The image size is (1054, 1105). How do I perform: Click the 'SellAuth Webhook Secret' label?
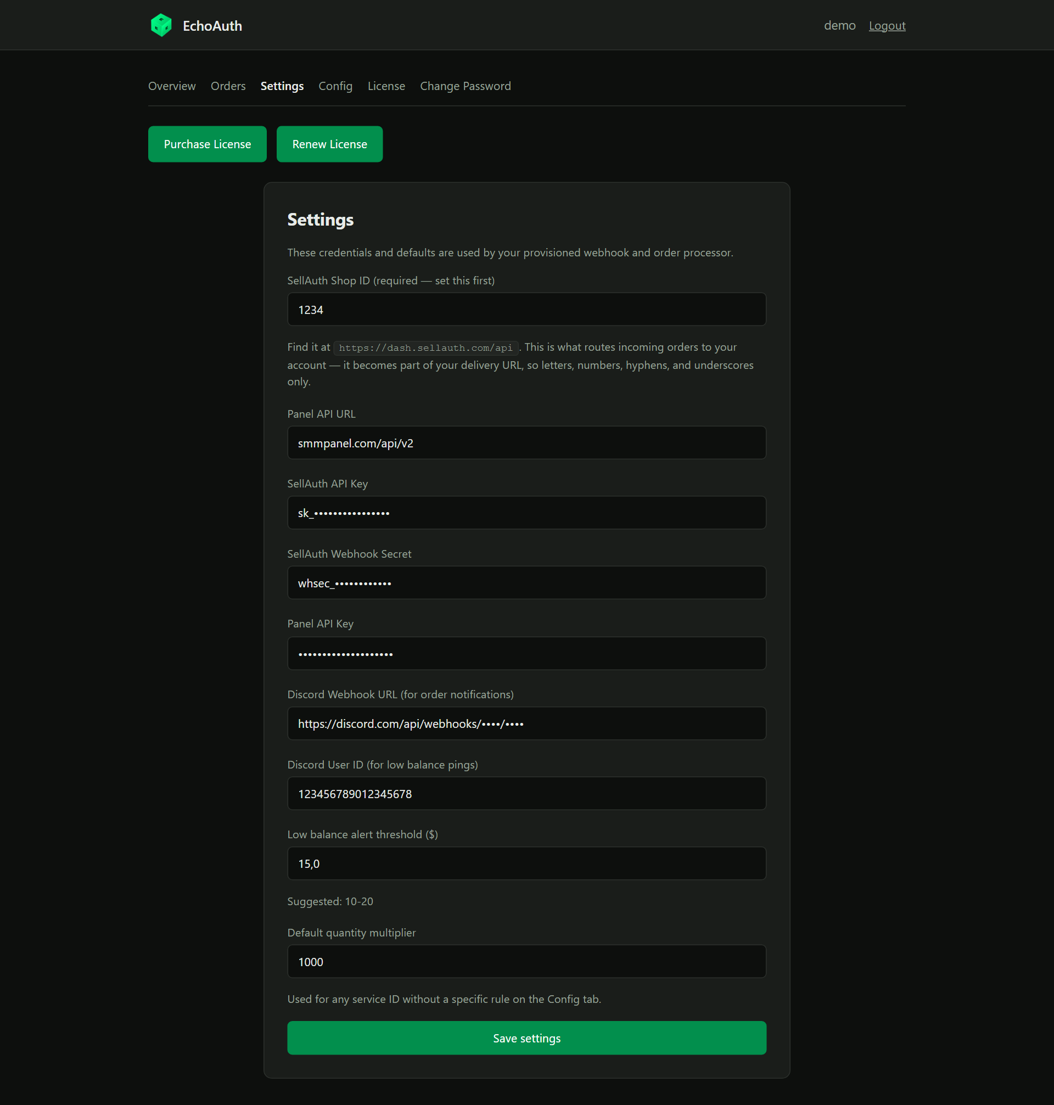(x=350, y=554)
